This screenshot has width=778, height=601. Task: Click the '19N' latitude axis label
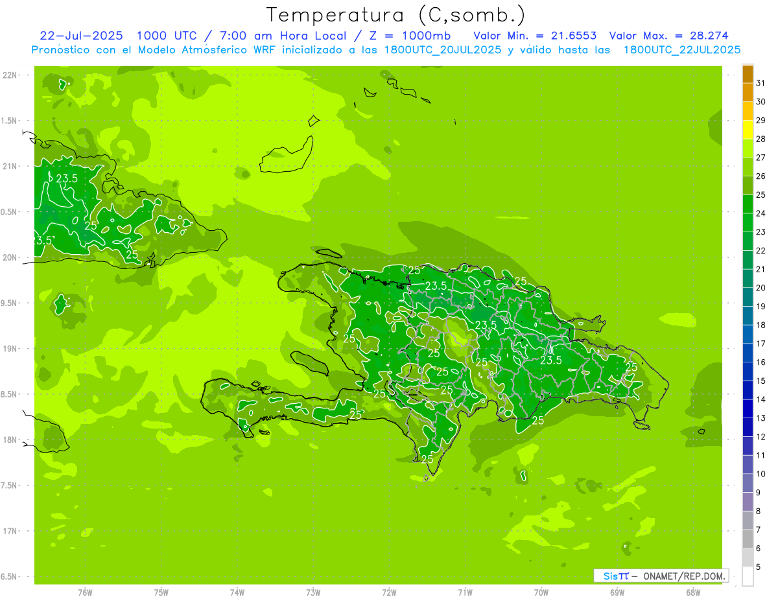coord(10,349)
